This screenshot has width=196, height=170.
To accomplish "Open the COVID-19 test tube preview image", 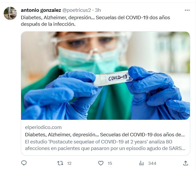I will pos(105,76).
